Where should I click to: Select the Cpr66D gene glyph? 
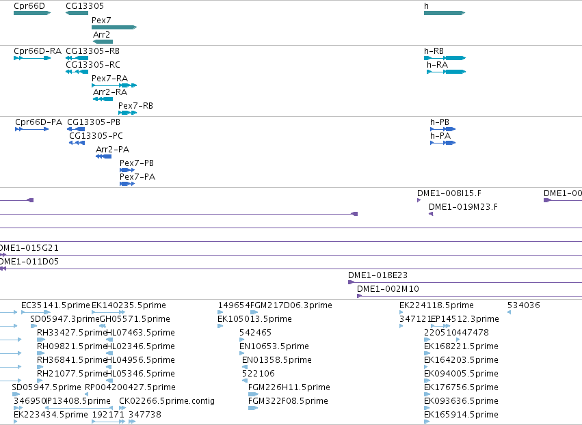(x=32, y=13)
